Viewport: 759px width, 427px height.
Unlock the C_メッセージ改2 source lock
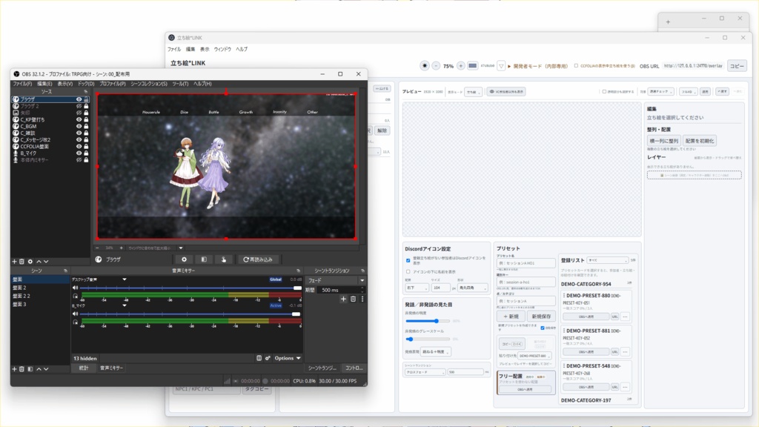(86, 140)
